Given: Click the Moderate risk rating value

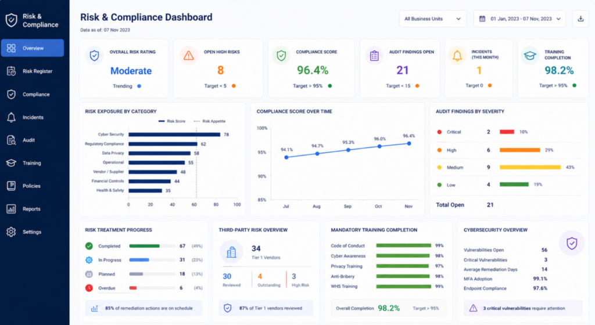Looking at the screenshot, I should (131, 71).
